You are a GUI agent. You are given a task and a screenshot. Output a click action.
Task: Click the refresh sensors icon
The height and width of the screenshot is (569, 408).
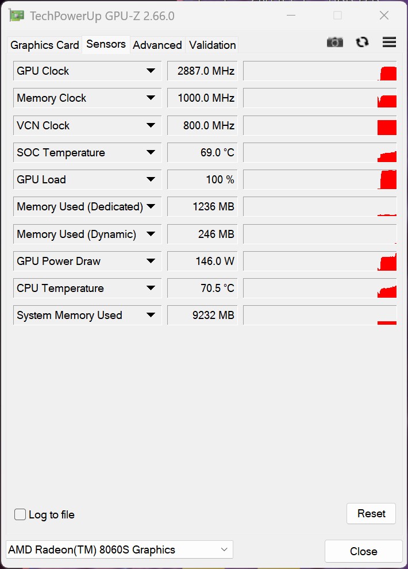coord(362,43)
